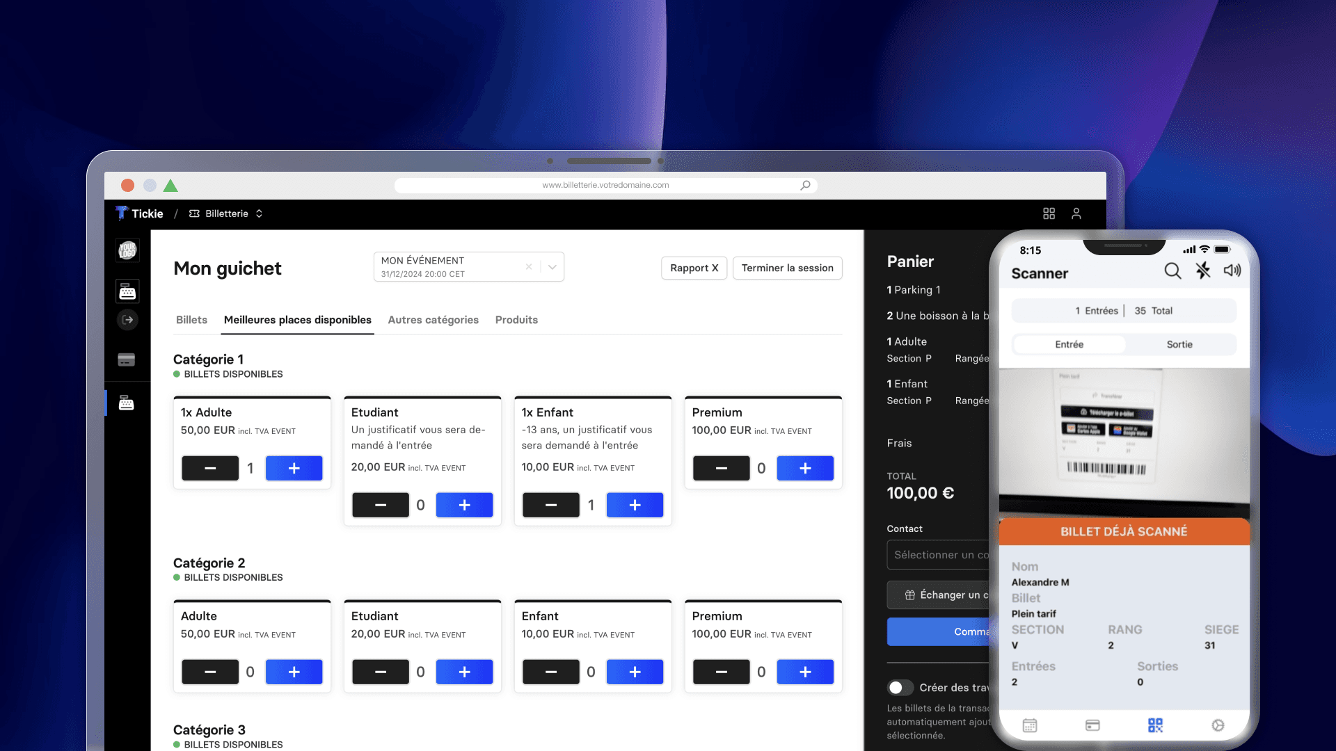The height and width of the screenshot is (751, 1336).
Task: Expand the MON ÉVÉNEMENT event dropdown
Action: click(x=552, y=267)
